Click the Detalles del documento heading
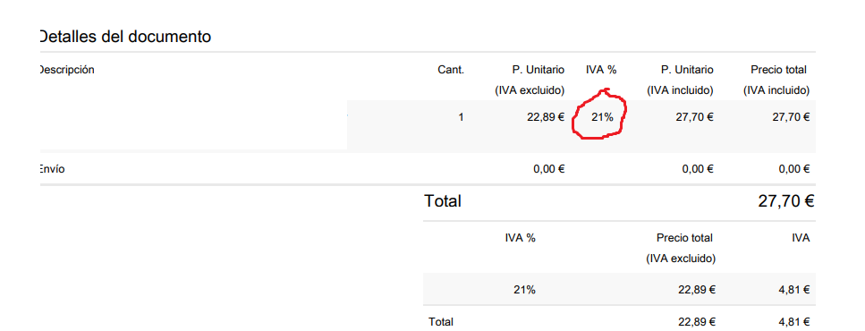 125,37
